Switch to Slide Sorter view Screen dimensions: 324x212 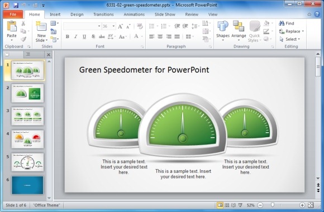coord(227,205)
